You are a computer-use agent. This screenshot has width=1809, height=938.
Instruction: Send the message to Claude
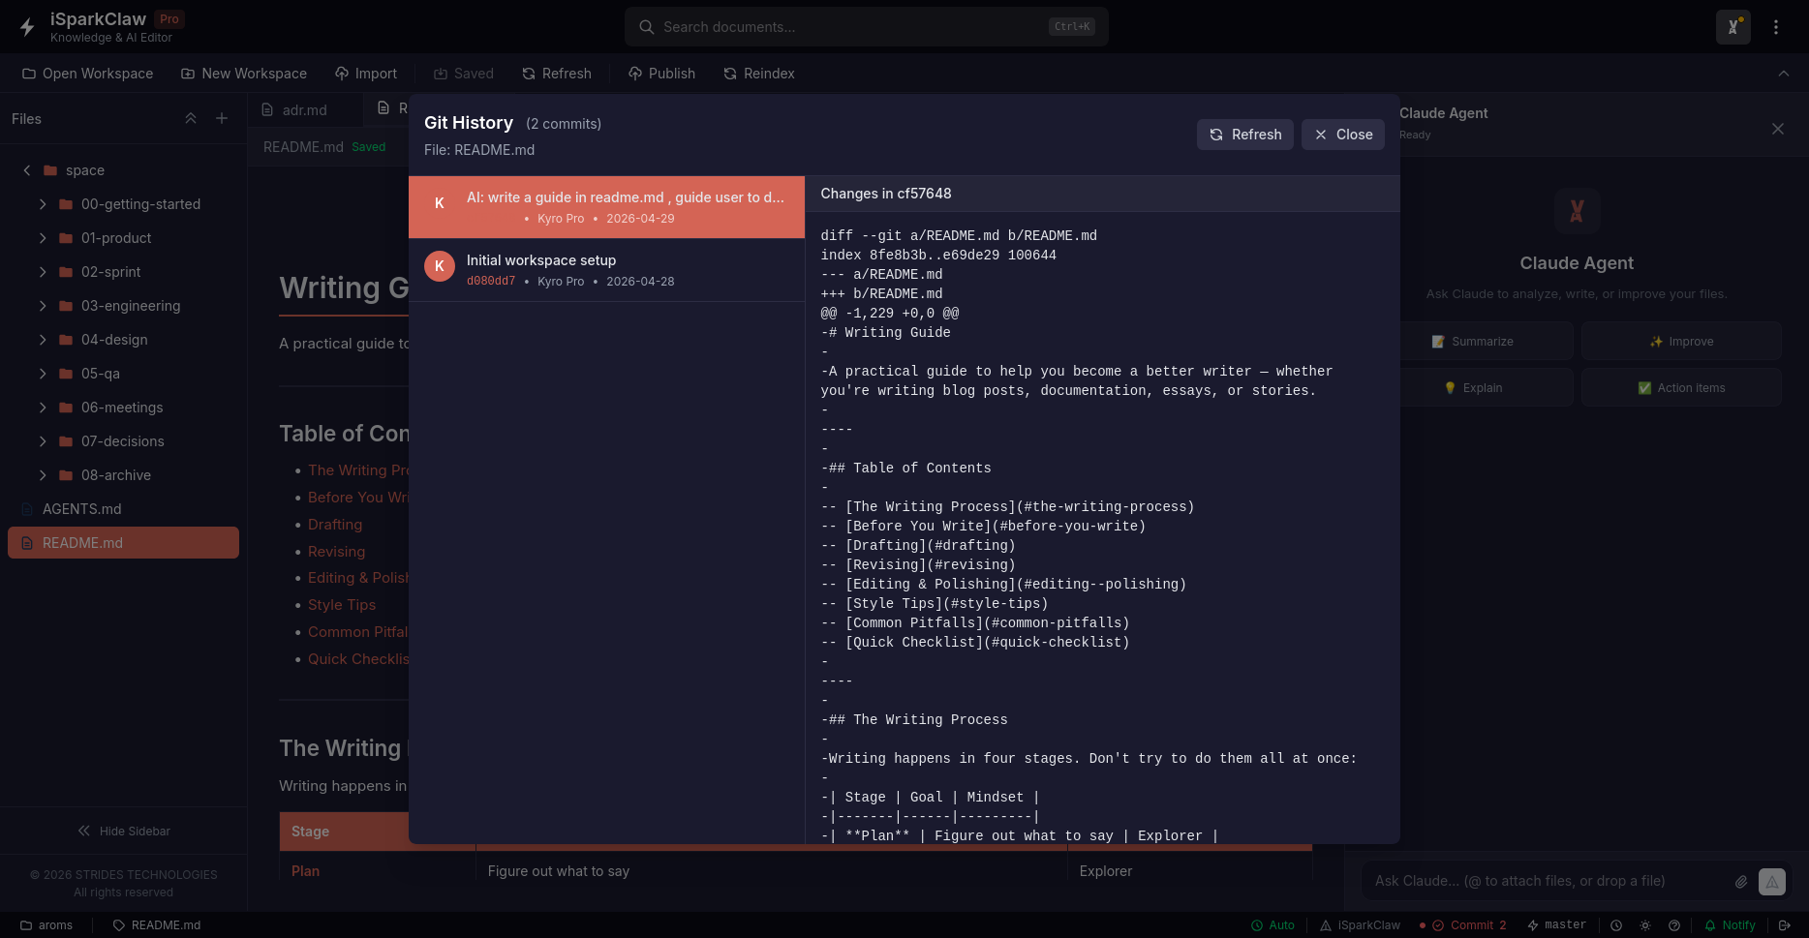(1771, 882)
